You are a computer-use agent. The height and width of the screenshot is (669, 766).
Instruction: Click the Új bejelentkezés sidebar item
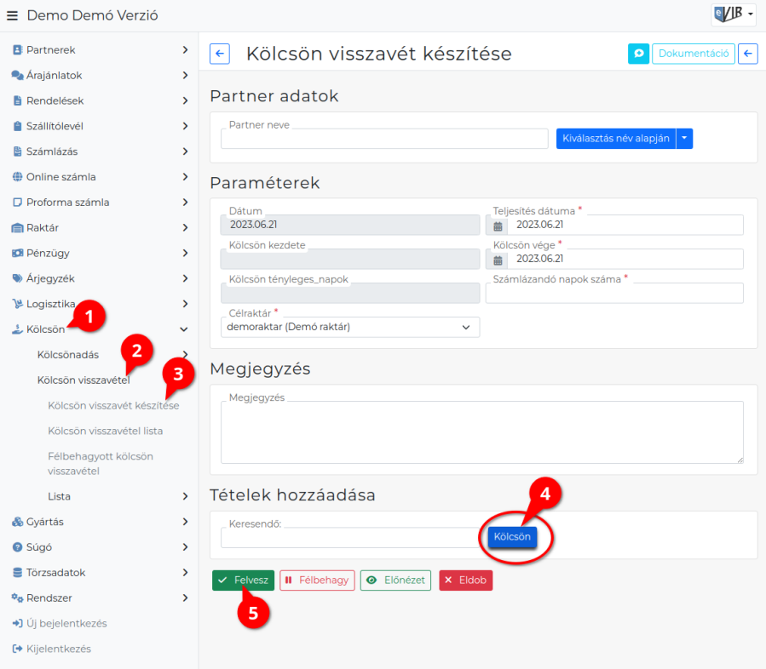66,623
